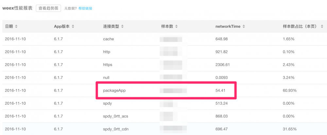The image size is (327, 135).
Task: Sort by 连接类型 column sort icon
Action: point(122,26)
